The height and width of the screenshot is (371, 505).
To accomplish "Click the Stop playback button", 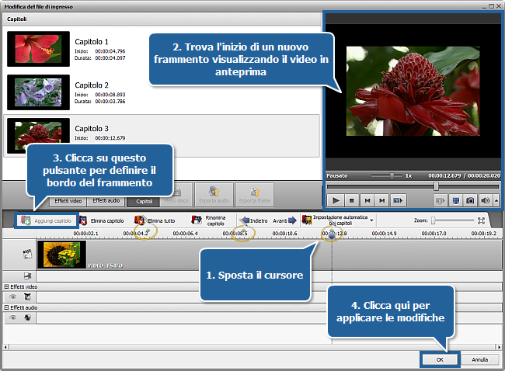I will pos(351,200).
